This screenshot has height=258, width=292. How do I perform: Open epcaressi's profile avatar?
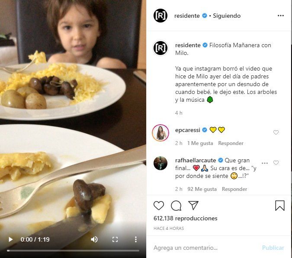coord(160,132)
